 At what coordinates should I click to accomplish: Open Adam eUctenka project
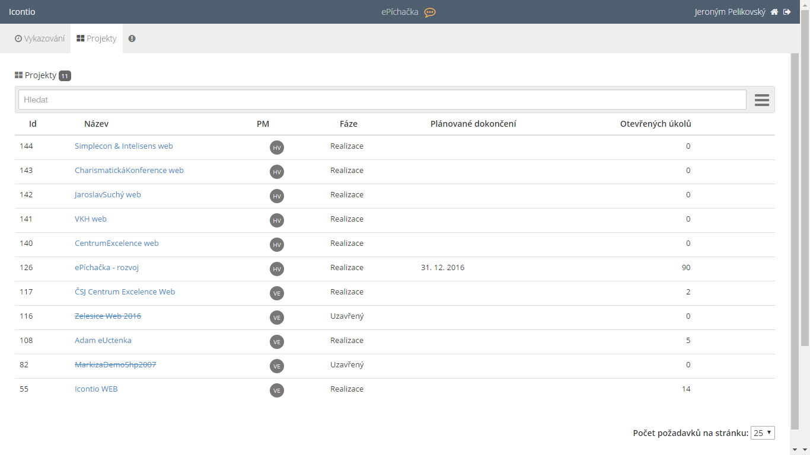(103, 340)
